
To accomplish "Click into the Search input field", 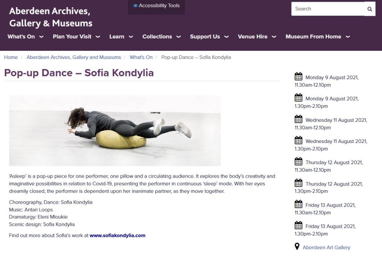I will coord(328,9).
